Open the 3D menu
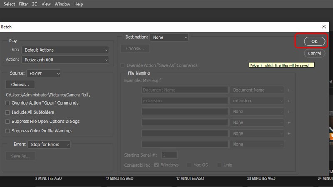The height and width of the screenshot is (187, 333). point(35,4)
